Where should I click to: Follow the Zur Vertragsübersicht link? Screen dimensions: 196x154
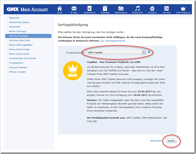pos(113,41)
